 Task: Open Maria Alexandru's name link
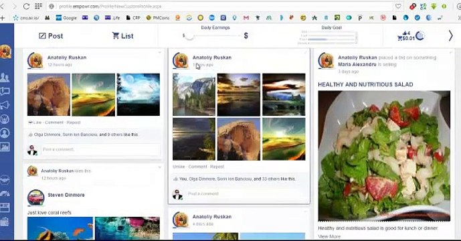357,64
